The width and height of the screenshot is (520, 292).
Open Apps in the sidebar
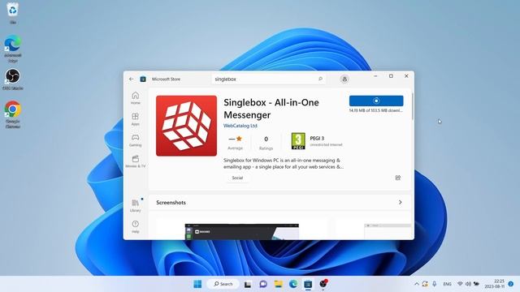(x=136, y=119)
